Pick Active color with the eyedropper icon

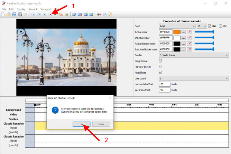190,32
